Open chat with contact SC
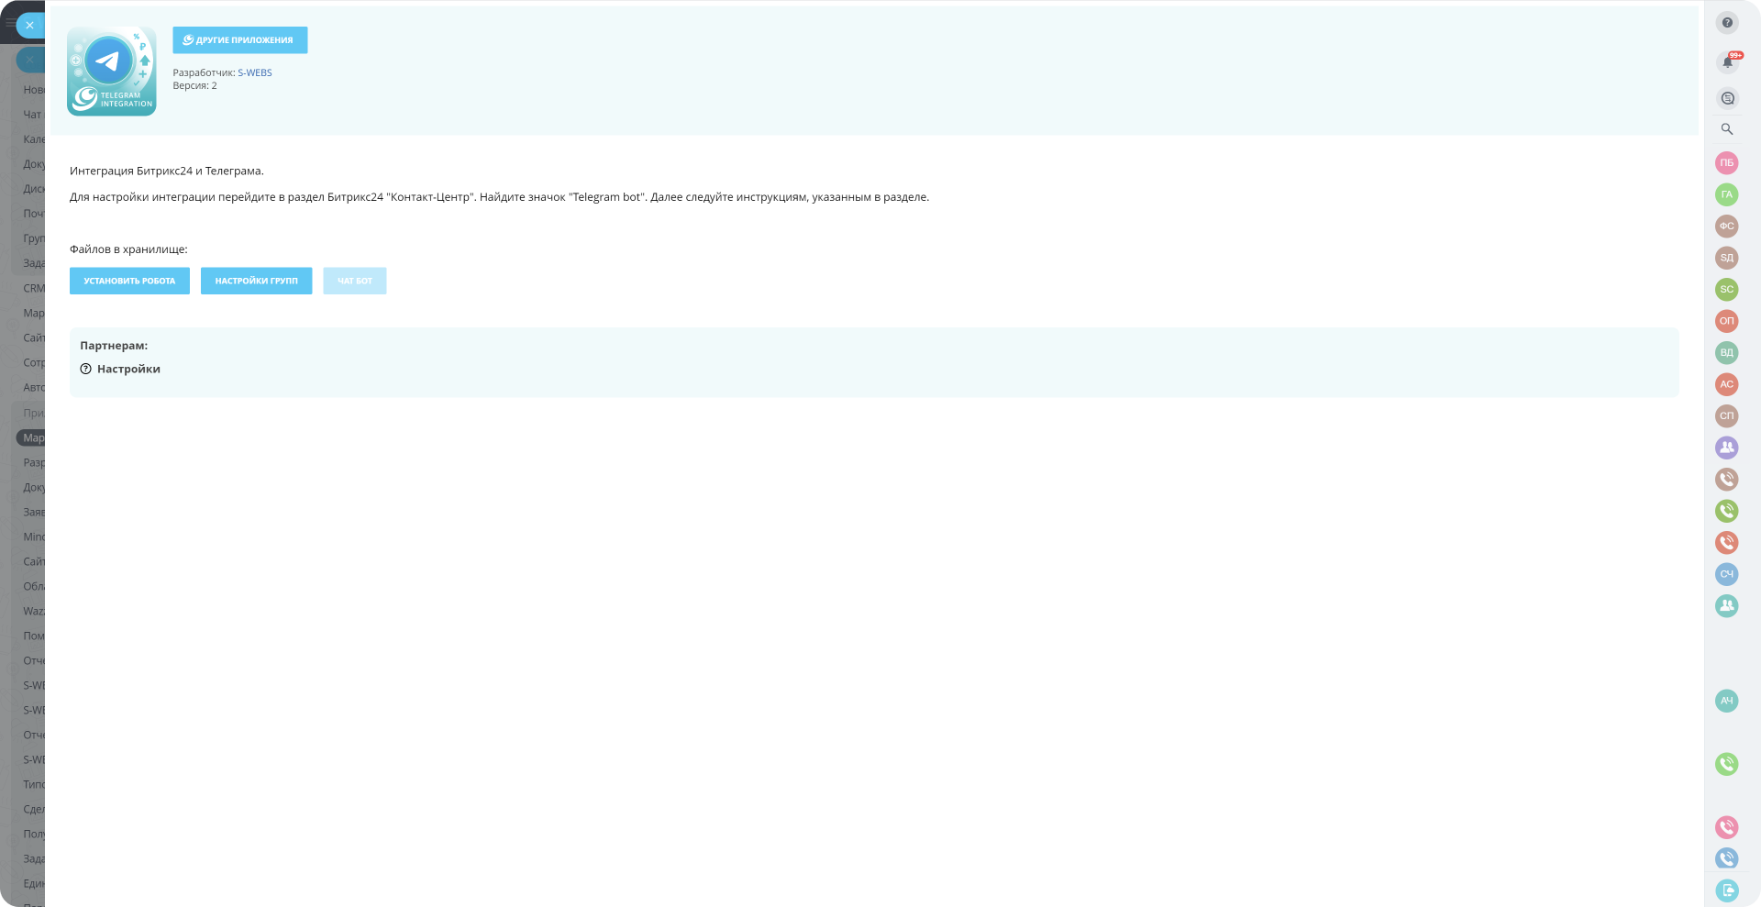 (1727, 290)
